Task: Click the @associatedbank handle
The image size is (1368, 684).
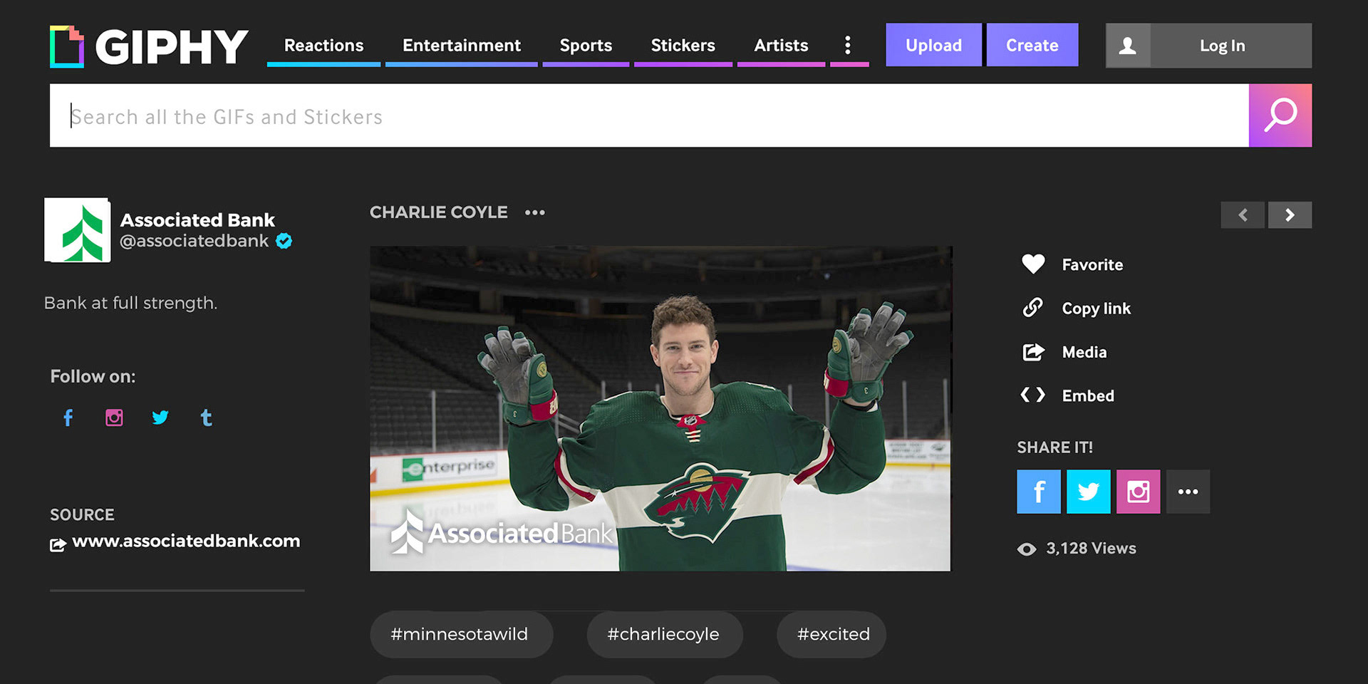Action: [x=194, y=241]
